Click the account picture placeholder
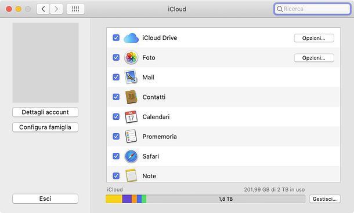Image resolution: width=354 pixels, height=213 pixels. [45, 63]
